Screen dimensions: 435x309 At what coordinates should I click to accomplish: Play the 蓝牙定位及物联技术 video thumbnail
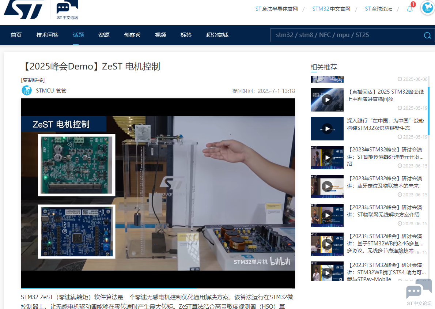327,186
